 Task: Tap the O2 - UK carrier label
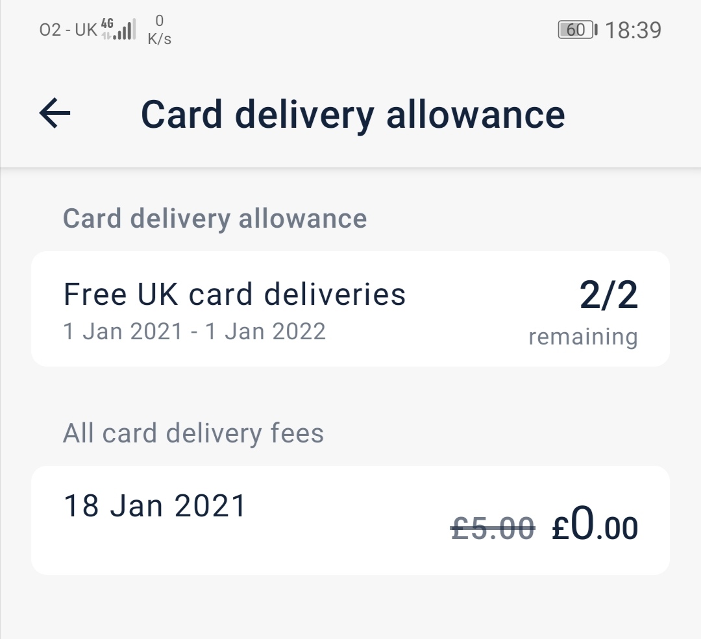[x=68, y=30]
